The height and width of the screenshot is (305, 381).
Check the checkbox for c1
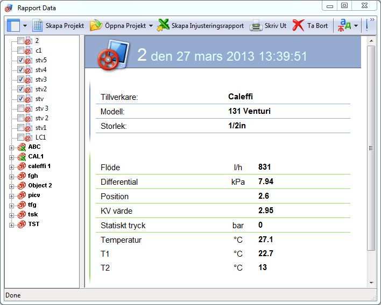(x=20, y=50)
